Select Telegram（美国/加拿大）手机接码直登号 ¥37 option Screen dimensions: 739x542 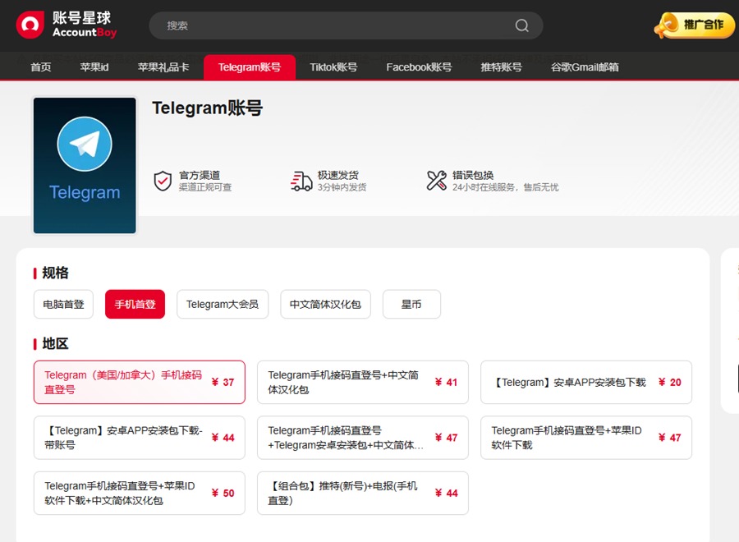click(140, 382)
